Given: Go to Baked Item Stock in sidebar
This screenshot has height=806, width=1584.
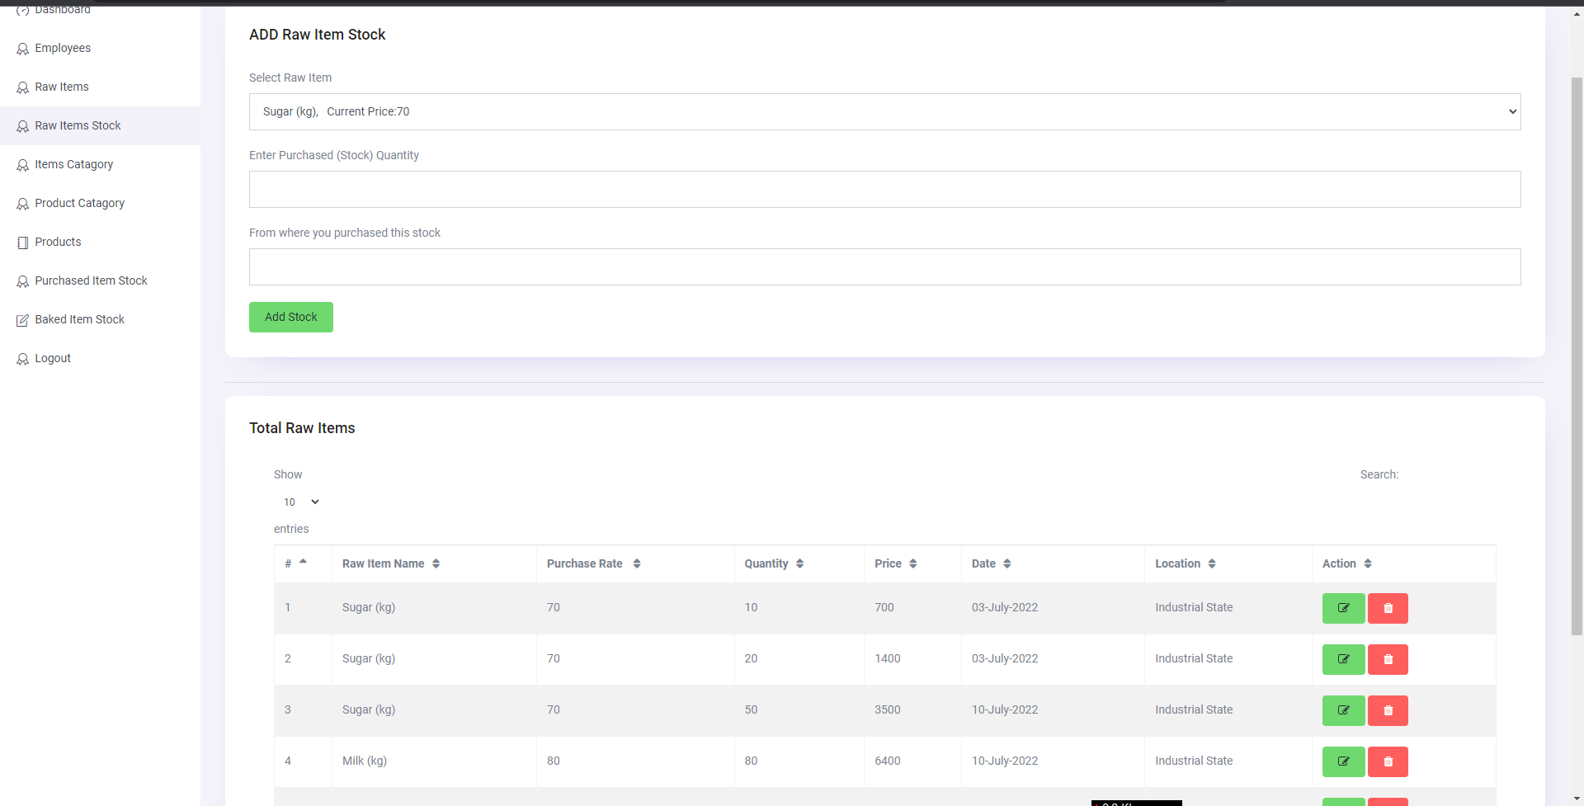Looking at the screenshot, I should click(x=79, y=319).
